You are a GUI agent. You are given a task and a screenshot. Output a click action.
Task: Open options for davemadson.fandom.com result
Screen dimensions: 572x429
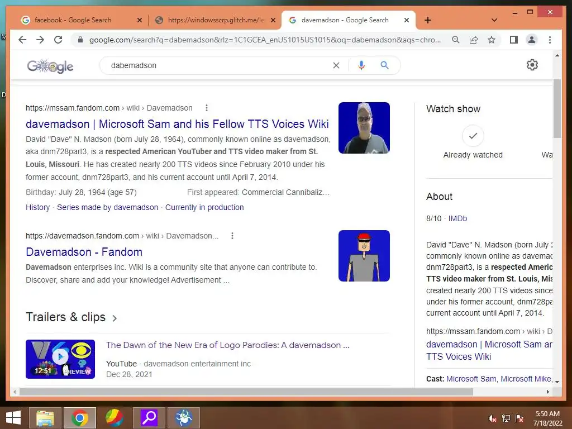pos(232,236)
